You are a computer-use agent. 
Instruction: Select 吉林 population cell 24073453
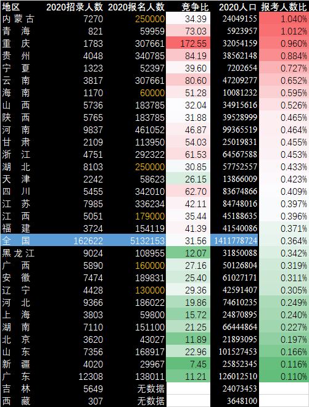tap(240, 389)
